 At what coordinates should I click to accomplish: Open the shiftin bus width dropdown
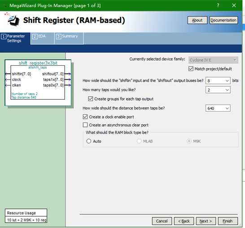coord(218,80)
